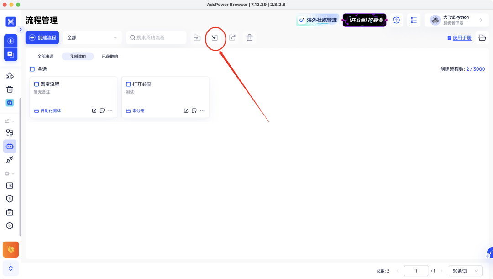
Task: Open the teal sync app icon in sidebar
Action: click(10, 103)
